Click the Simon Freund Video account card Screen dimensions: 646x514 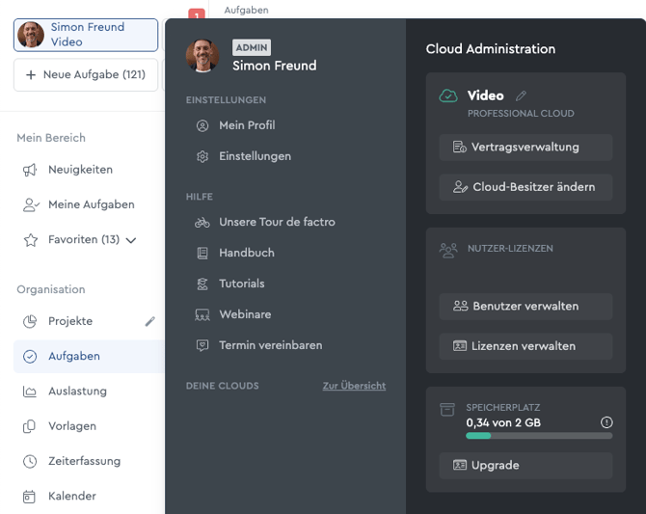tap(86, 35)
